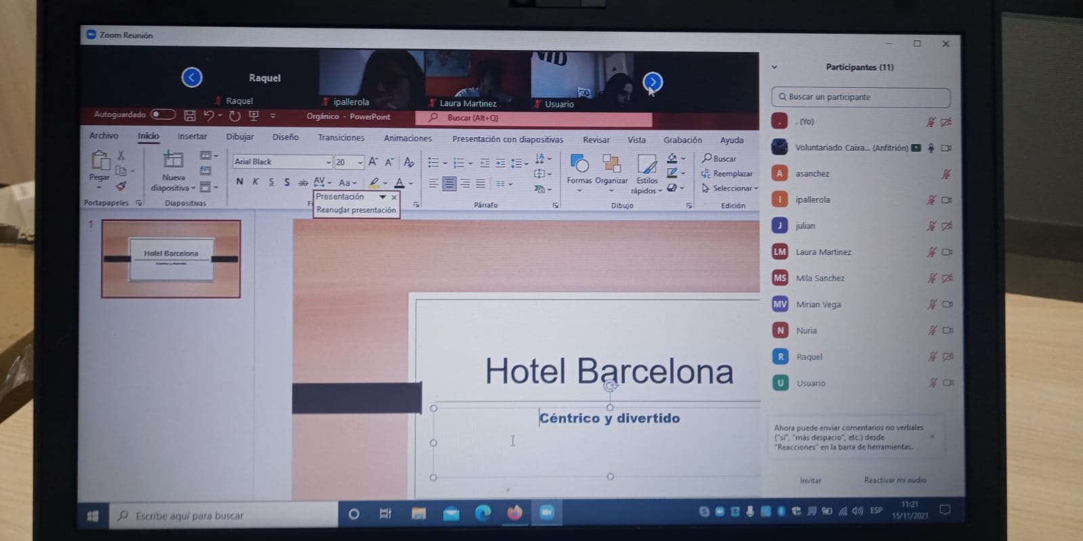Open File Explorer from the taskbar
The image size is (1083, 541).
pos(419,514)
